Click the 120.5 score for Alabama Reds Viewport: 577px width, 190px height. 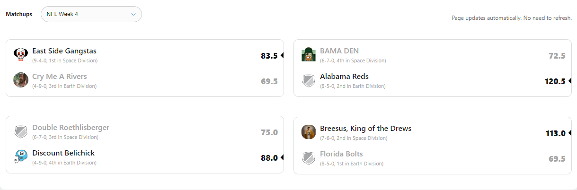pos(555,81)
